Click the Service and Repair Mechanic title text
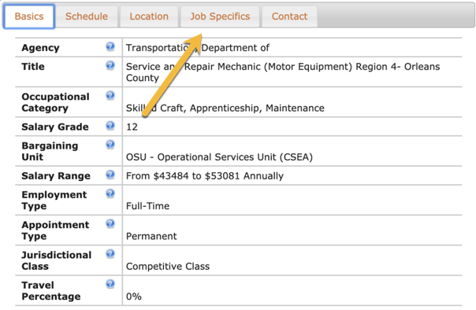 [x=283, y=72]
